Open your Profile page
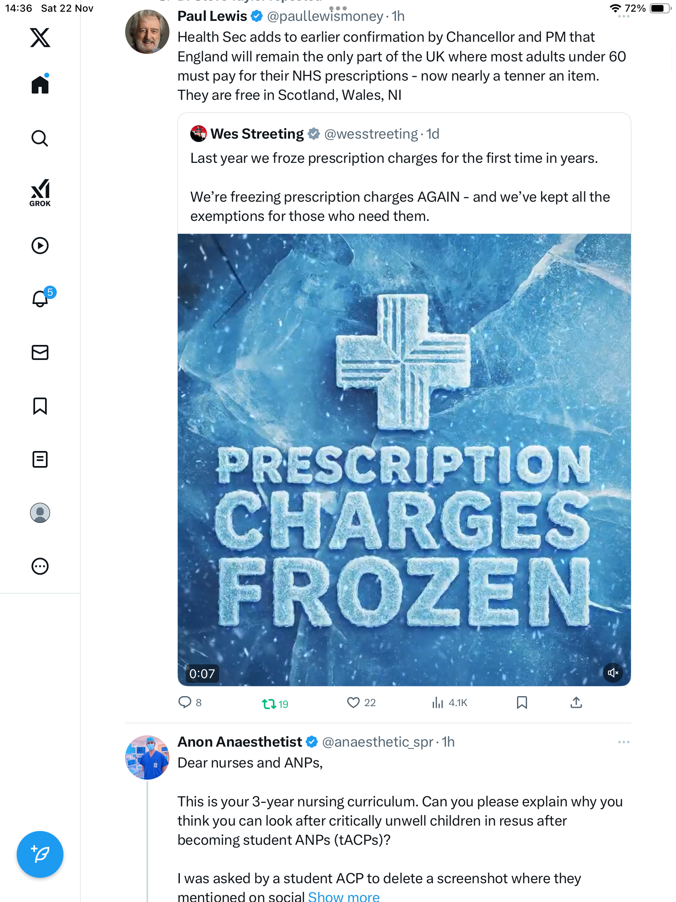The width and height of the screenshot is (676, 902). click(40, 513)
